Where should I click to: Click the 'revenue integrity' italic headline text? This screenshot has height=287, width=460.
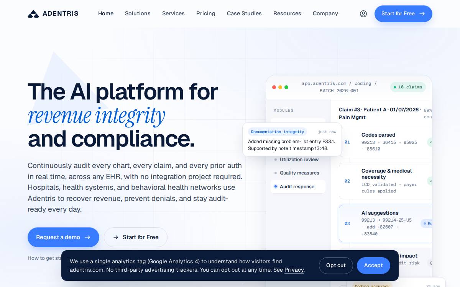click(96, 115)
